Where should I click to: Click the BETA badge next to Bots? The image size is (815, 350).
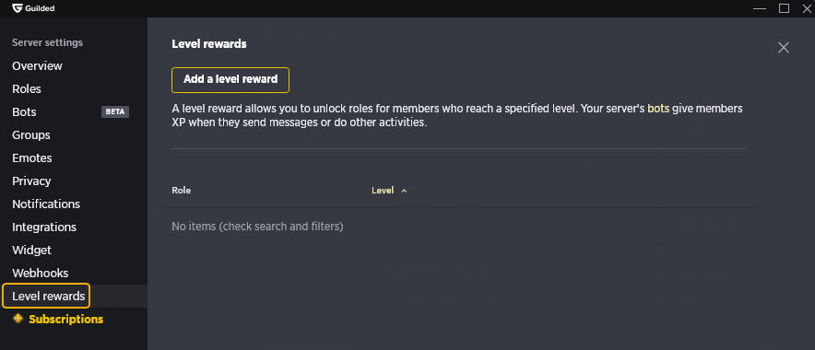point(115,111)
